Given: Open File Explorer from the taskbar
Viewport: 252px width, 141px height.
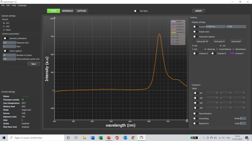Looking at the screenshot, I should pos(84,138).
